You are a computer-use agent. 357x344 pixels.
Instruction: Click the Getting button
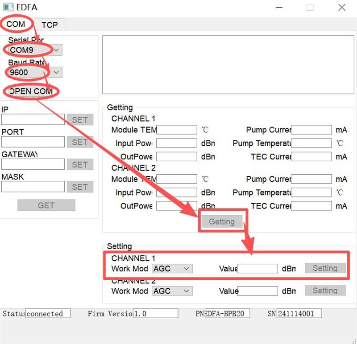[222, 221]
